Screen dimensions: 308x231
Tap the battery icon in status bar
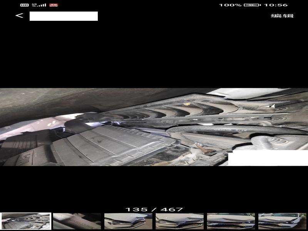(252, 5)
